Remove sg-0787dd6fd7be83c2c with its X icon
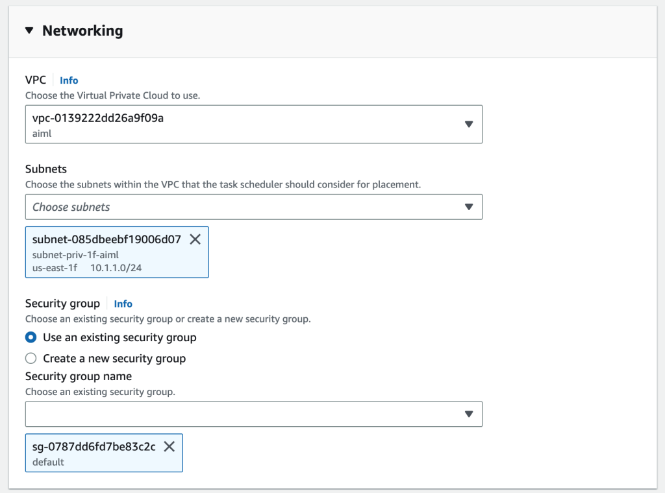This screenshot has height=493, width=665. pyautogui.click(x=169, y=446)
